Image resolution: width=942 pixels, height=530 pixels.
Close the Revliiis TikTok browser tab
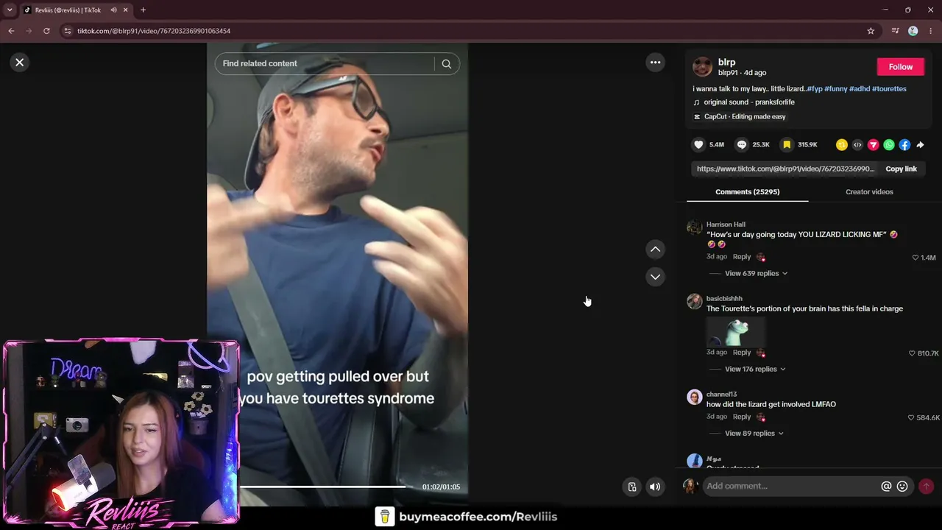[x=126, y=10]
